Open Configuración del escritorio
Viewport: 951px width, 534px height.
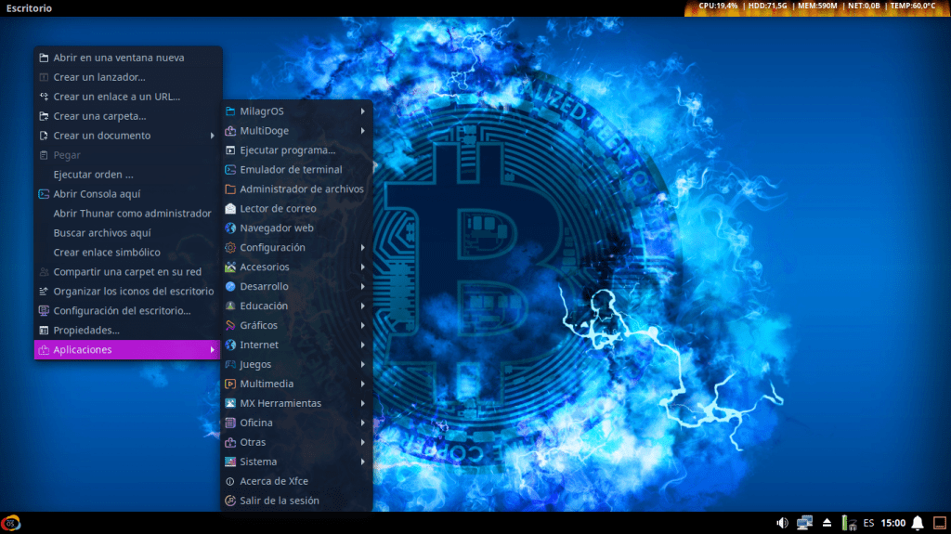point(122,311)
